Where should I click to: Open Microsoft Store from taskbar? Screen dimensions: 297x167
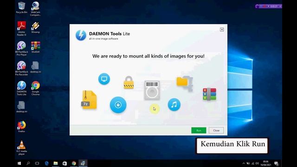click(x=65, y=163)
